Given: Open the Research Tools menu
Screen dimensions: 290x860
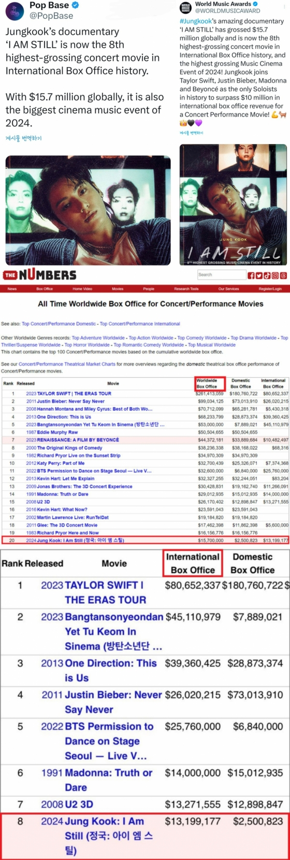Looking at the screenshot, I should point(186,289).
